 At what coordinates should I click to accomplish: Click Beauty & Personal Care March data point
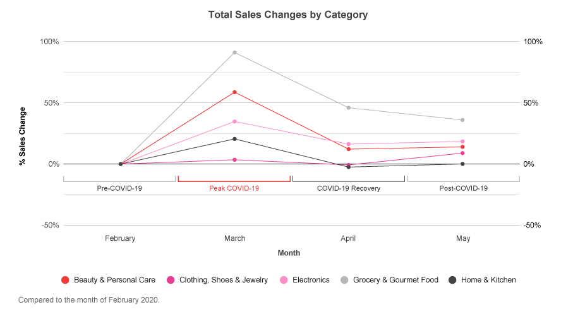(x=234, y=92)
